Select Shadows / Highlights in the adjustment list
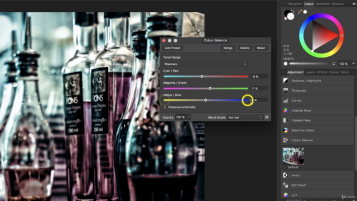Viewport: 357px width, 201px height. coord(317,80)
